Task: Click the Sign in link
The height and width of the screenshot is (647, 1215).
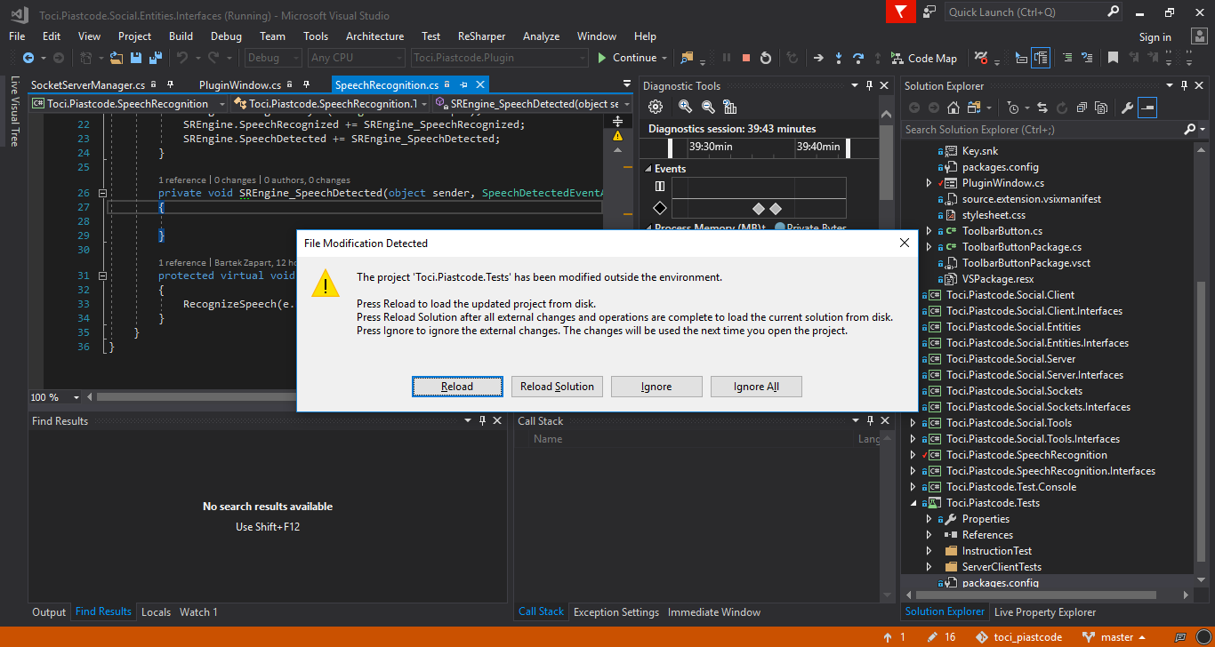Action: (x=1155, y=37)
